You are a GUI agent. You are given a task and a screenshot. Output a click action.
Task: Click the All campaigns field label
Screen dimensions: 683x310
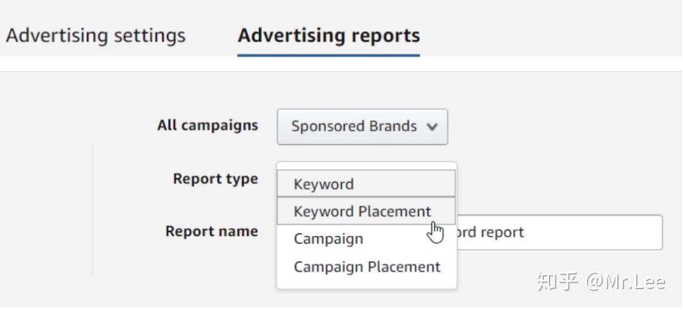tap(207, 125)
